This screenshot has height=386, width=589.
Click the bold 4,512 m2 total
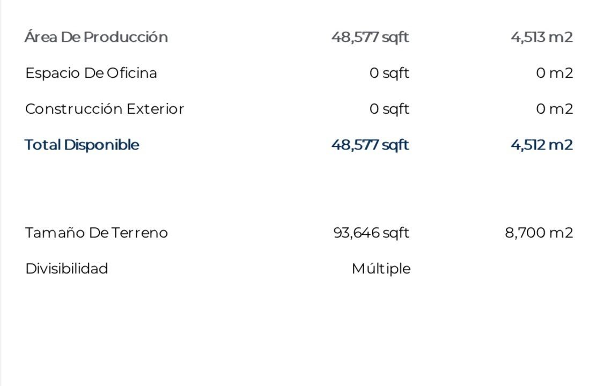point(541,145)
